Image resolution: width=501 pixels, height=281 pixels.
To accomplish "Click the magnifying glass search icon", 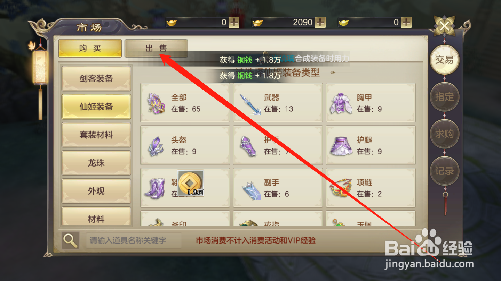I will click(x=71, y=240).
